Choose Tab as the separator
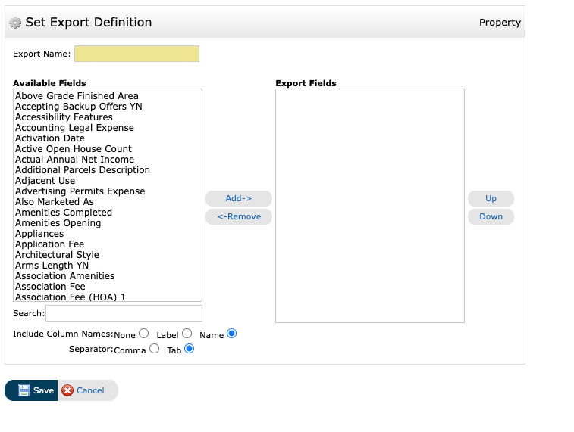 tap(190, 349)
